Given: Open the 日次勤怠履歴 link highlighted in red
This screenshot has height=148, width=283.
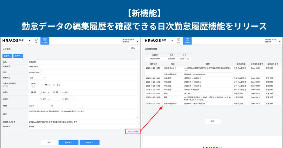Looking at the screenshot, I should [133, 132].
